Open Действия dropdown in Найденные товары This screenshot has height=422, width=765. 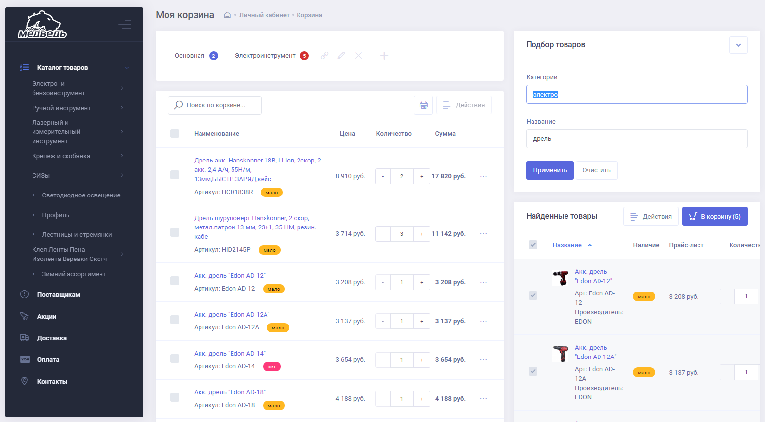(651, 216)
